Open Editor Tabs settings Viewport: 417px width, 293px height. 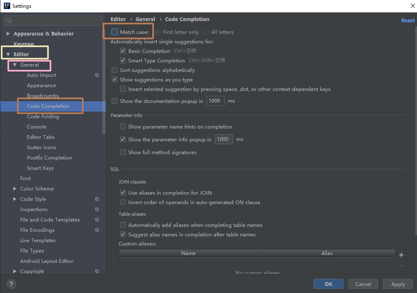[41, 137]
